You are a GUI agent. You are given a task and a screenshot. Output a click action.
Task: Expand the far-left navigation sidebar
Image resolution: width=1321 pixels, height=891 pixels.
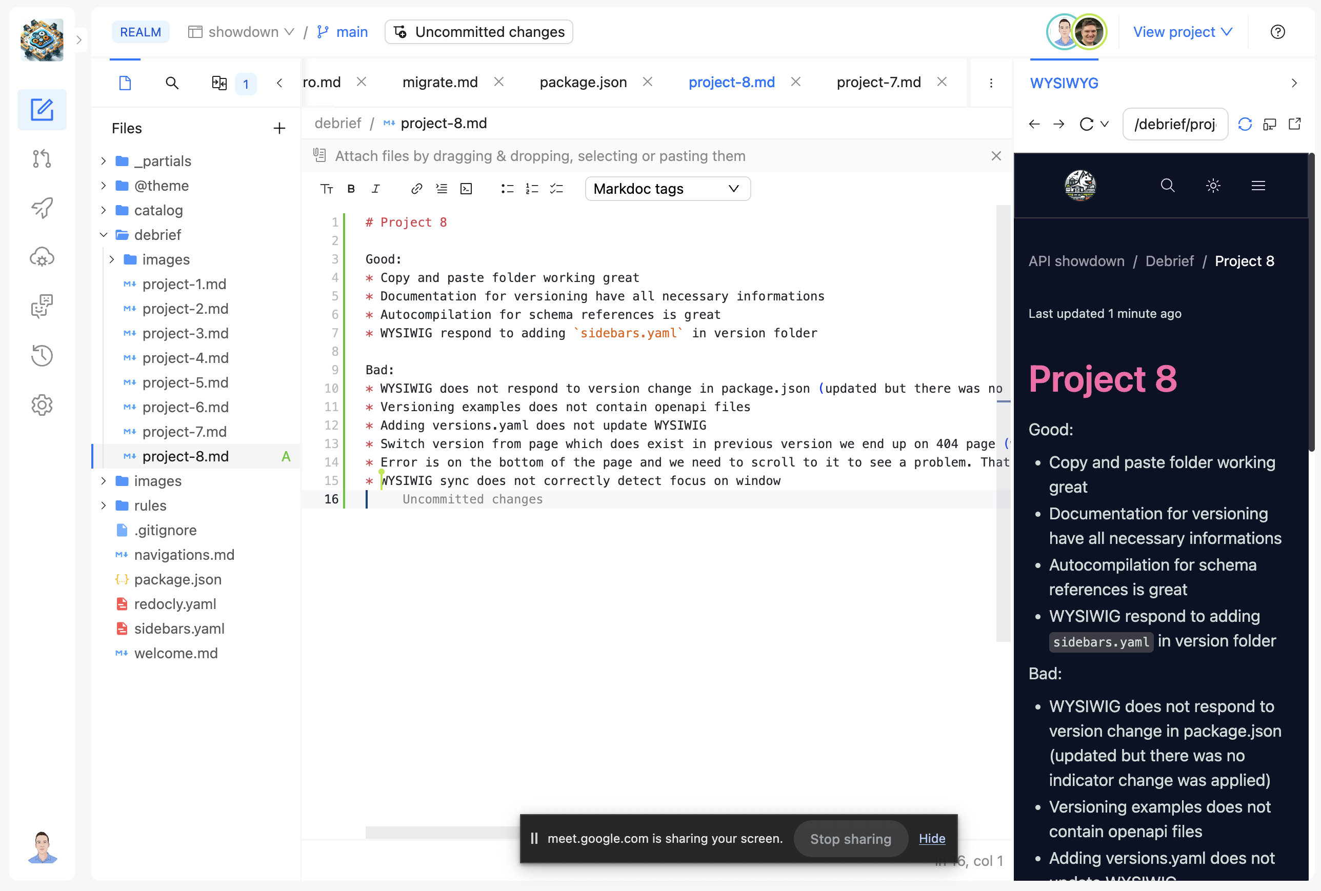[x=79, y=40]
